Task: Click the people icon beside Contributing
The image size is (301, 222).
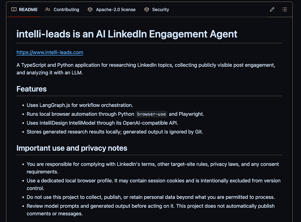Action: (48, 9)
